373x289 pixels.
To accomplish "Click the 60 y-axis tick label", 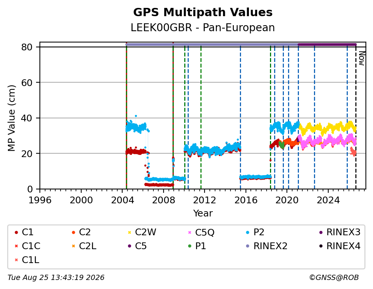I will pos(27,82).
